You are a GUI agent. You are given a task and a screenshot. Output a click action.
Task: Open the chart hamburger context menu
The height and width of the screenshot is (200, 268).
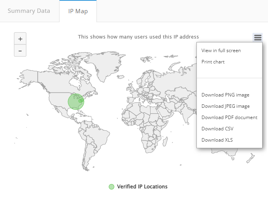coord(258,37)
